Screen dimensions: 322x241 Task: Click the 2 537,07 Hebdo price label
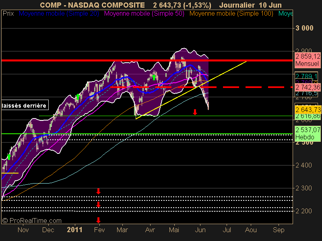(x=308, y=133)
